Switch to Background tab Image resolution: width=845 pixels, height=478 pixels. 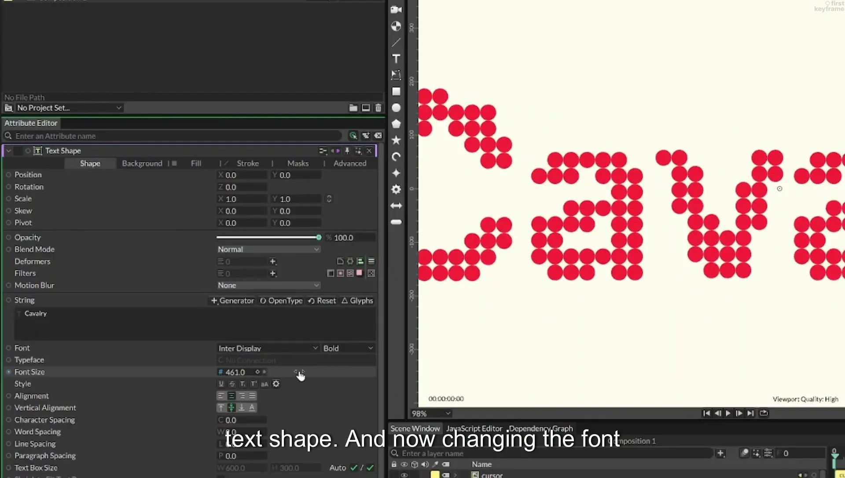(x=142, y=163)
